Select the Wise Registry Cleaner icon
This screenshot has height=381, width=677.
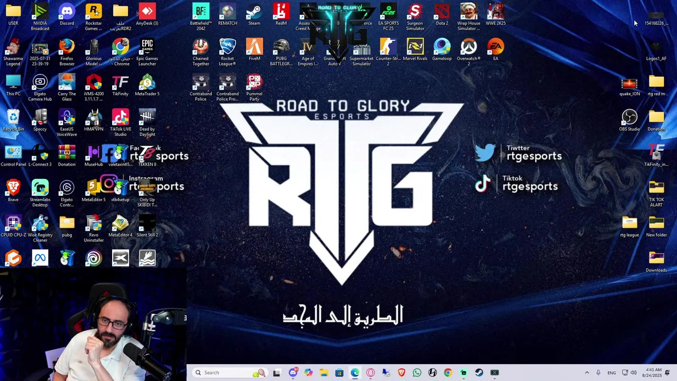click(x=40, y=228)
